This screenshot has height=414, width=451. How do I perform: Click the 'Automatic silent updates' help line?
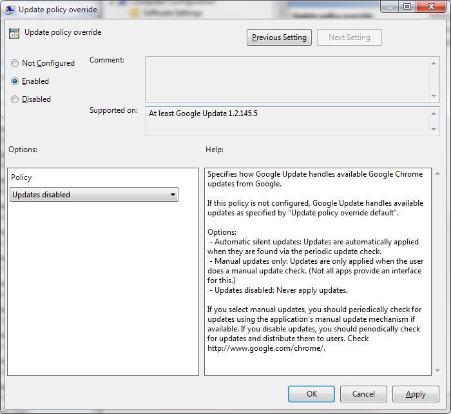(313, 247)
